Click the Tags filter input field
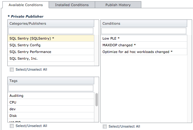 point(51,88)
